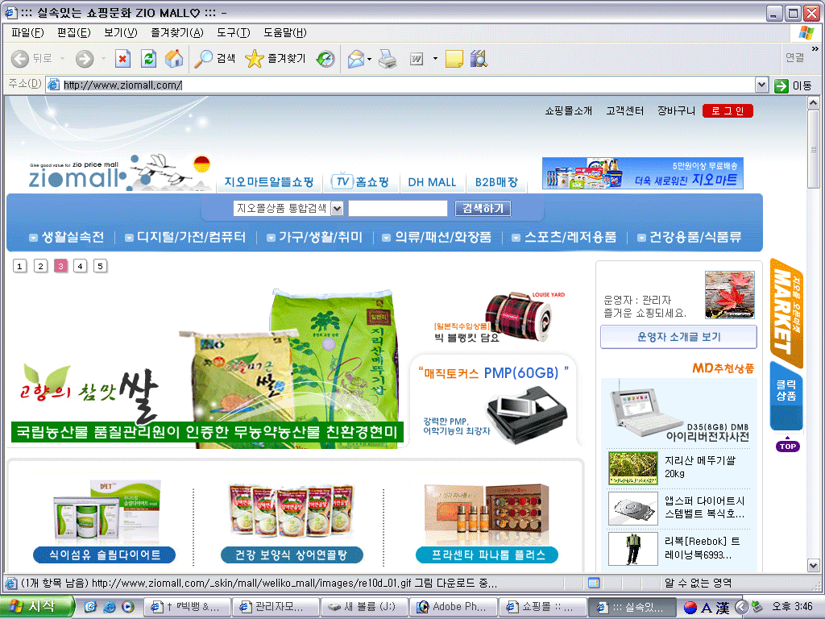Click 운영자 소개글 보기 button
The height and width of the screenshot is (619, 825).
coord(678,337)
